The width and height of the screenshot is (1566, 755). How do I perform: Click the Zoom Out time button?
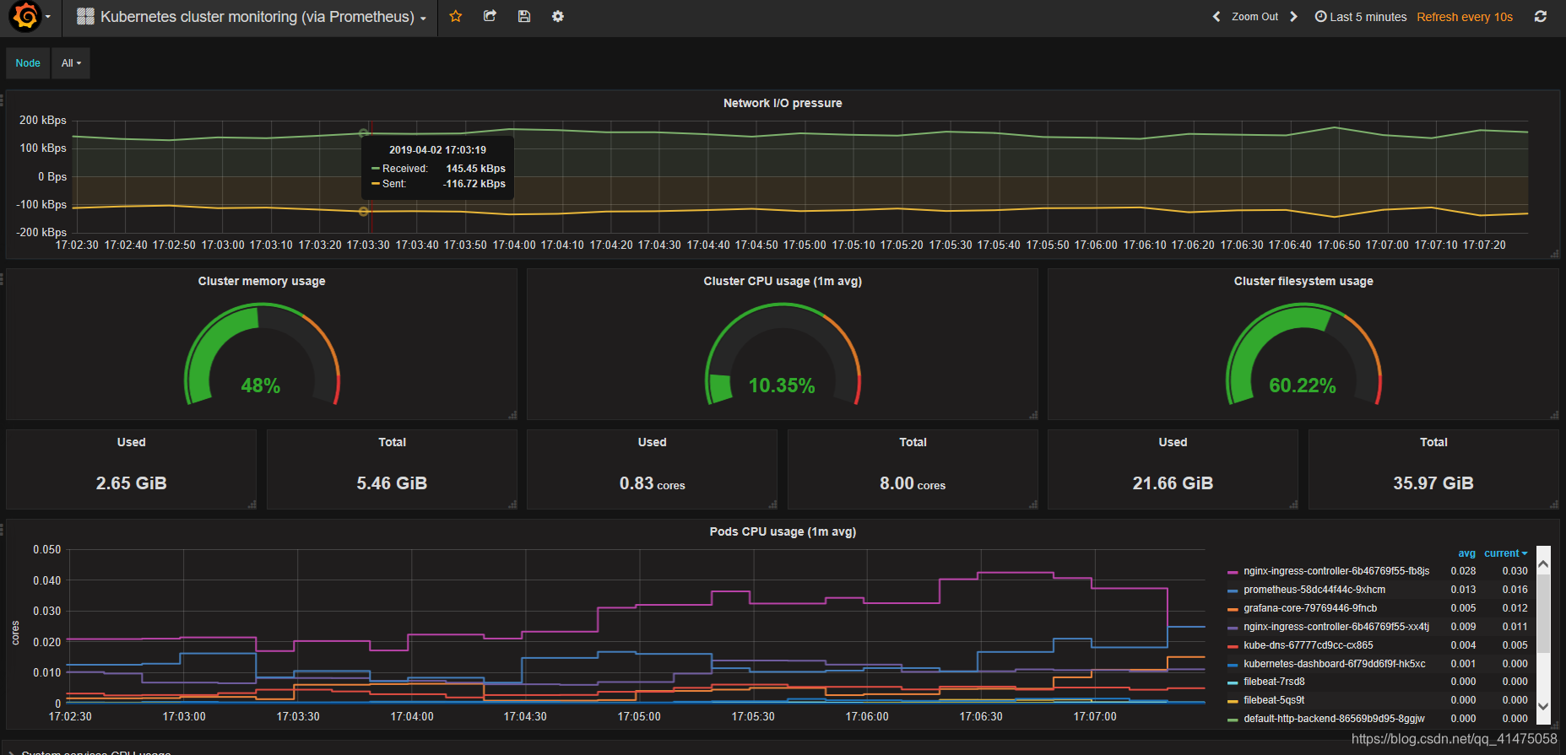[x=1254, y=17]
